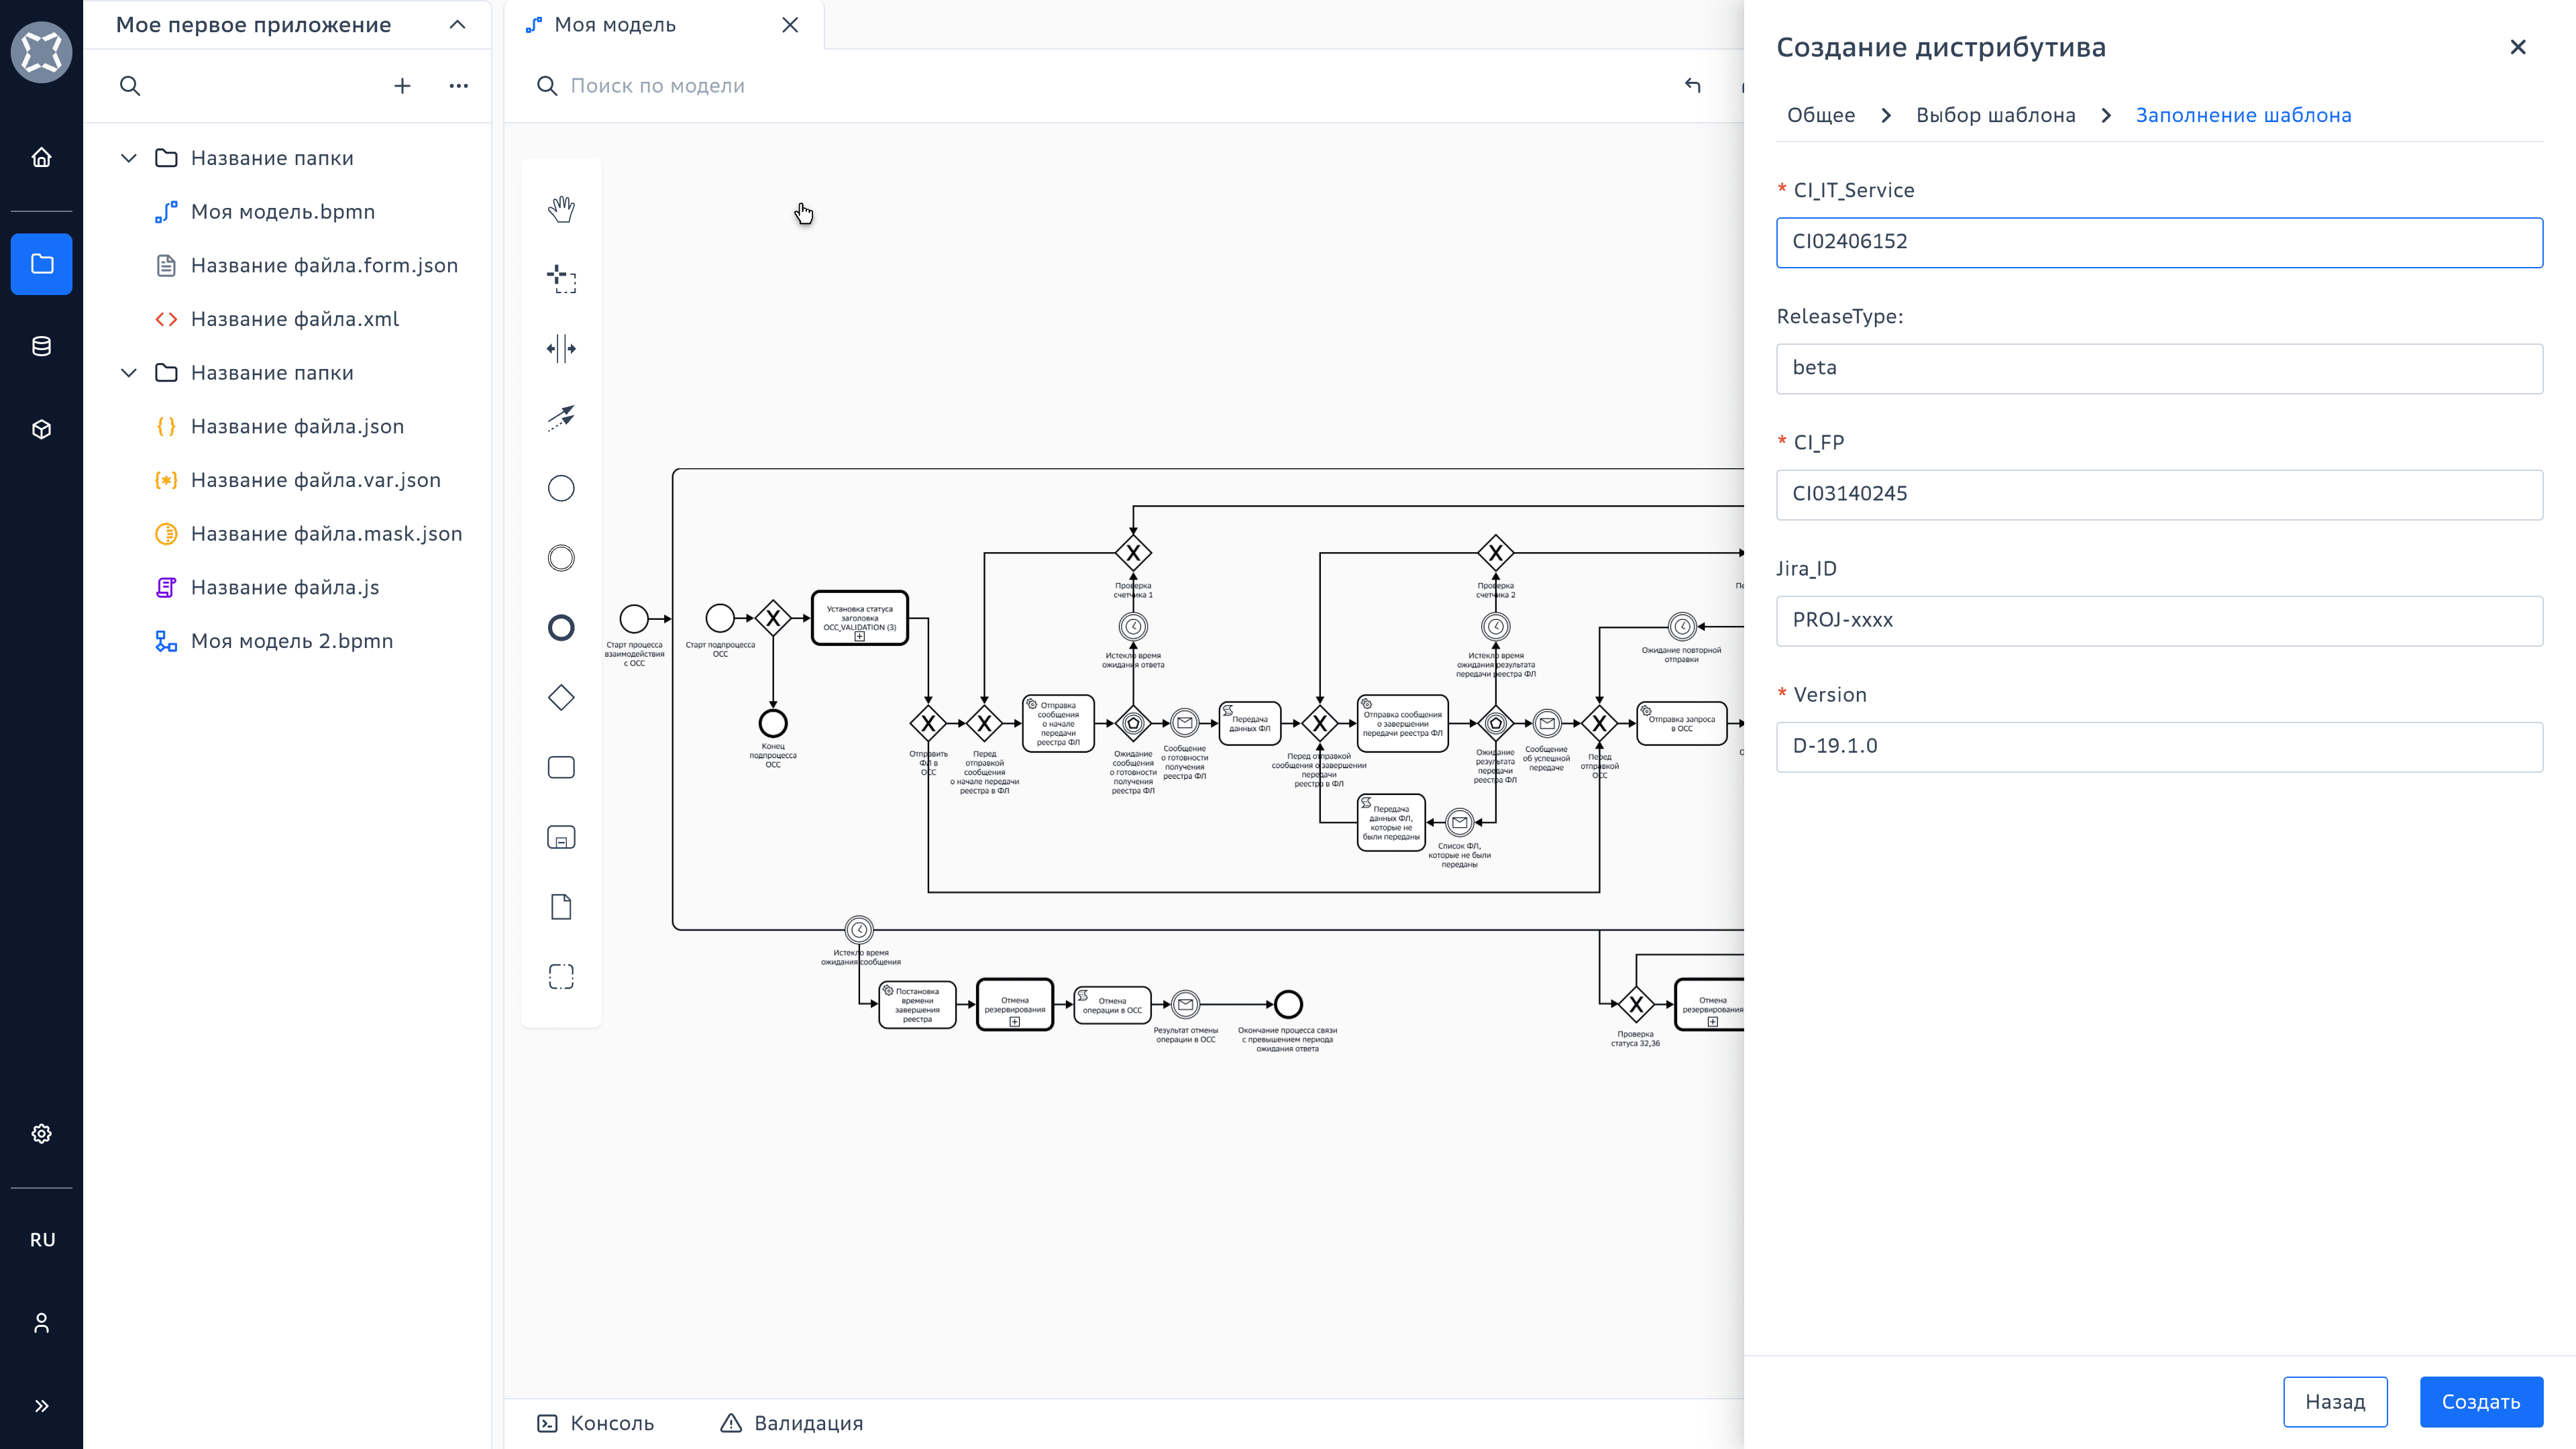Click the Назад button

click(2335, 1402)
